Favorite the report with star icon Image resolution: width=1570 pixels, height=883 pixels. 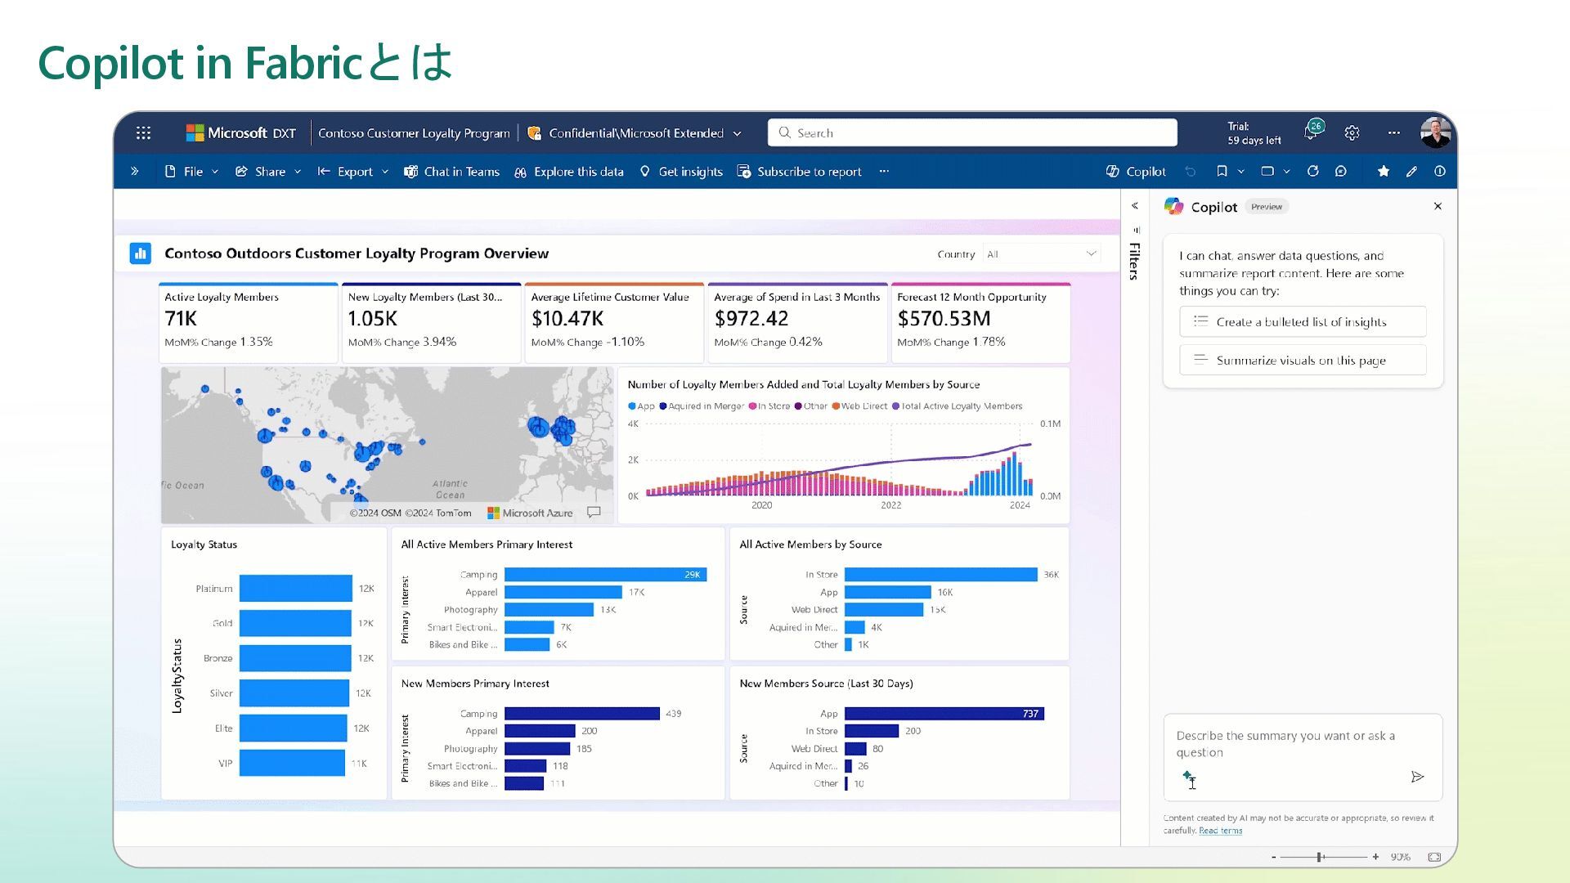click(1384, 171)
